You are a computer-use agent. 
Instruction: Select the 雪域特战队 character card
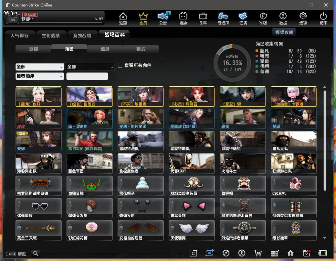pos(141,141)
